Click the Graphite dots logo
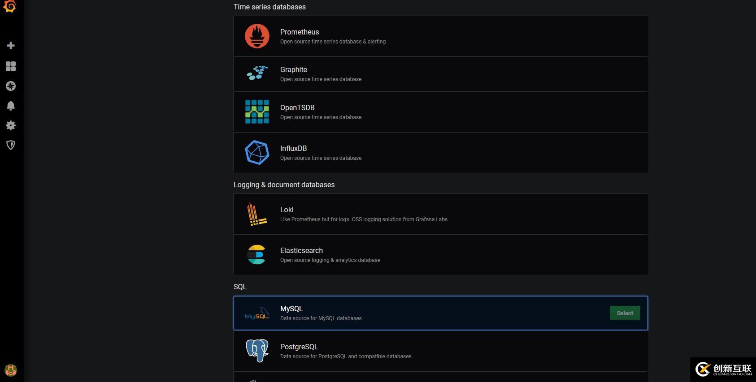 [257, 73]
